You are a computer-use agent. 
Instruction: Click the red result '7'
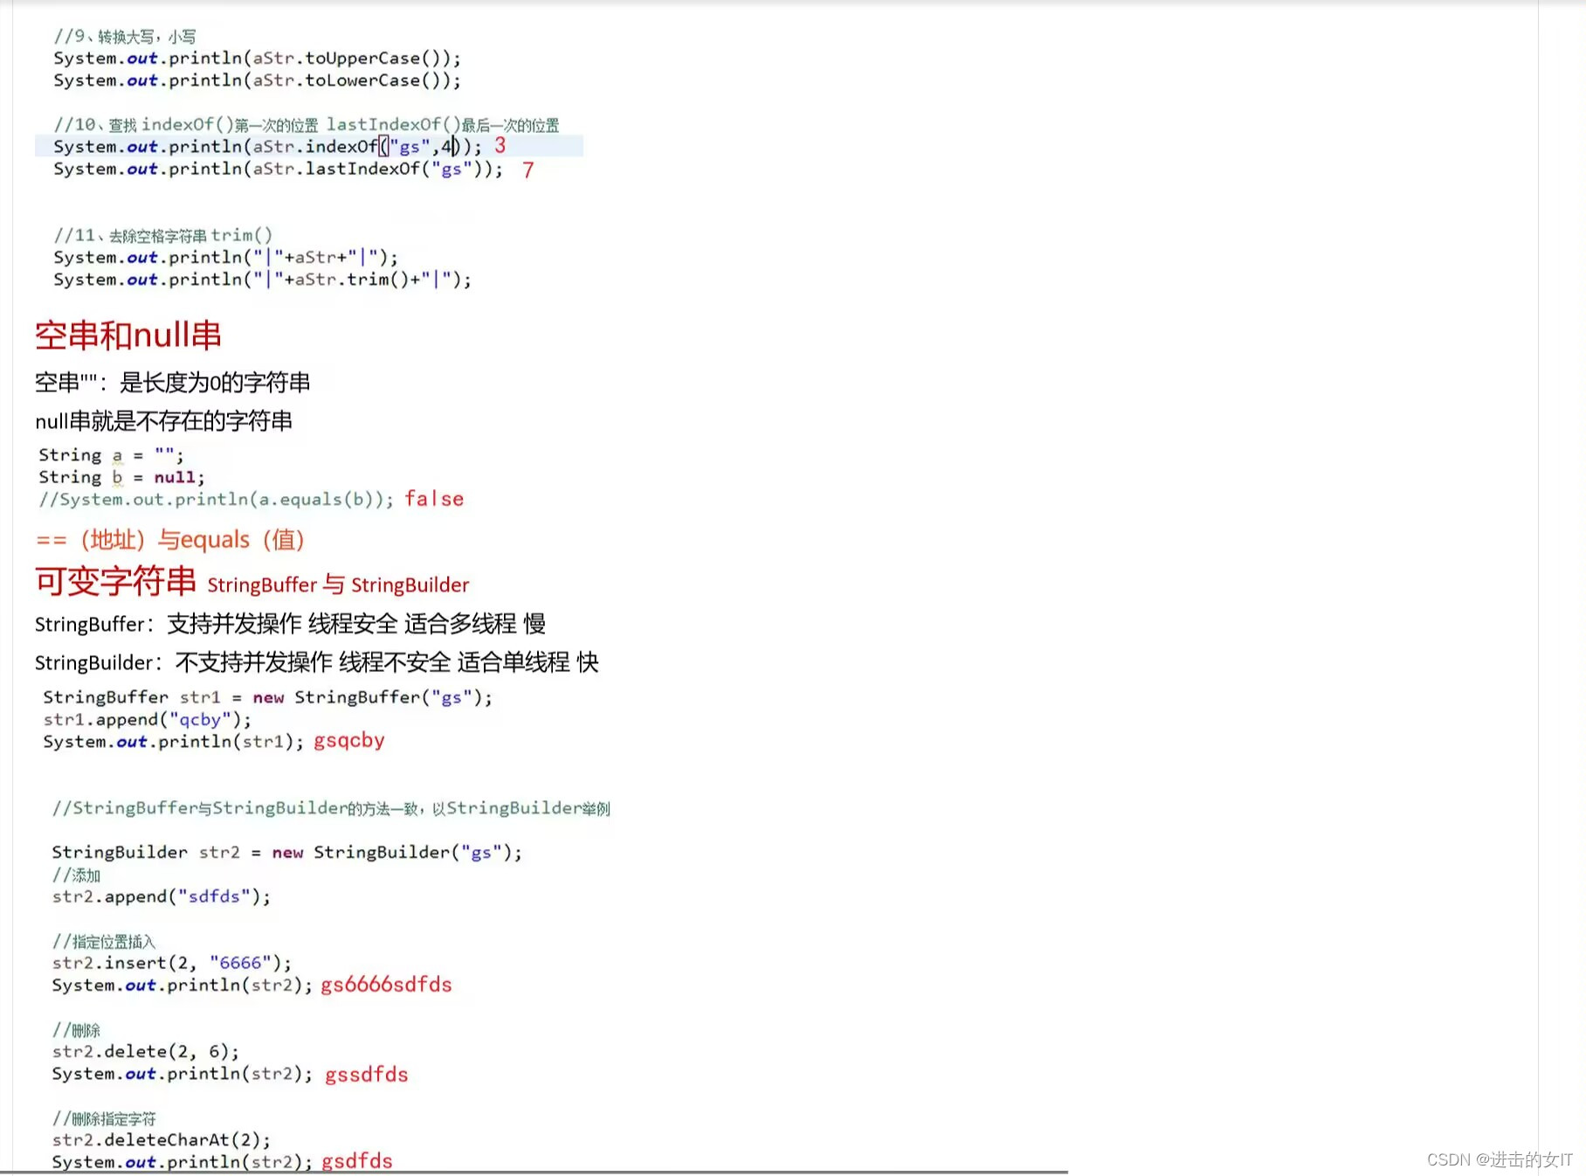[528, 170]
